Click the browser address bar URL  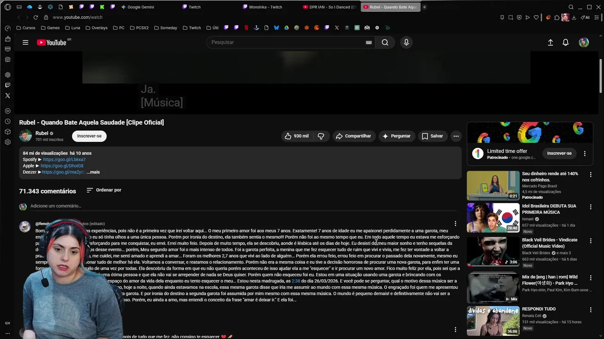tap(77, 17)
